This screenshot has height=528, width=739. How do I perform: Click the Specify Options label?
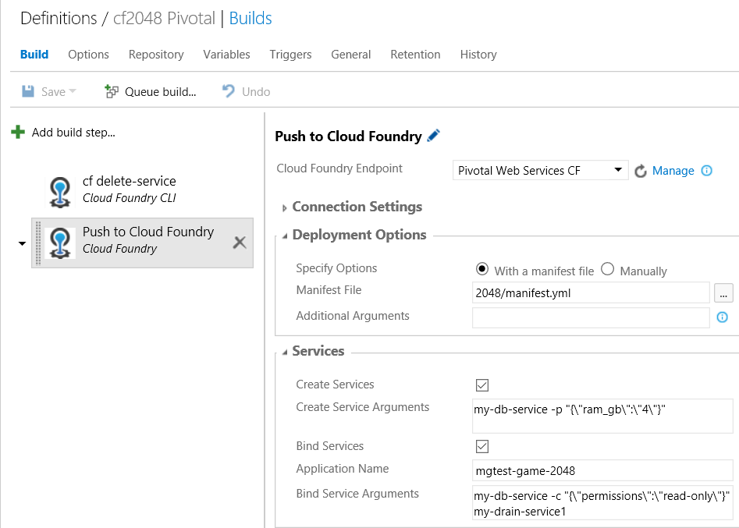point(336,268)
